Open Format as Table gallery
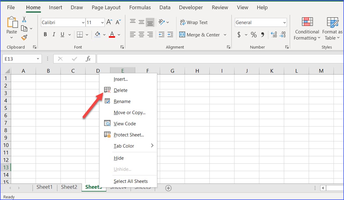 [x=332, y=29]
